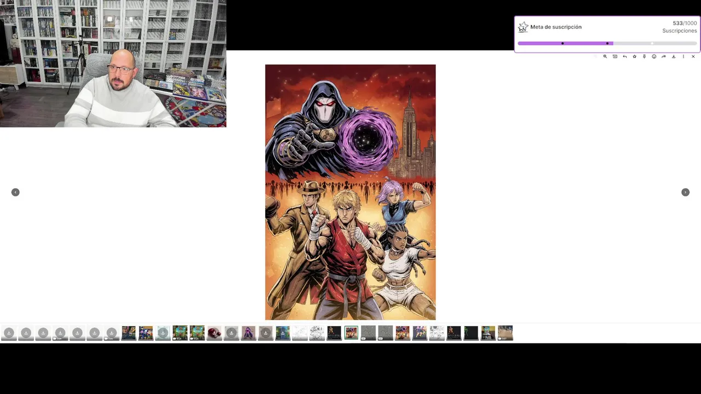Zoom into the image with the magnifier icon

(605, 56)
